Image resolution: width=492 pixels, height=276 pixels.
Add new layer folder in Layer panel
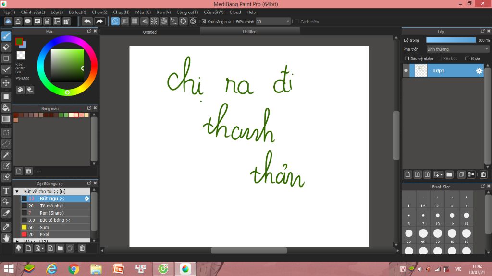point(449,174)
